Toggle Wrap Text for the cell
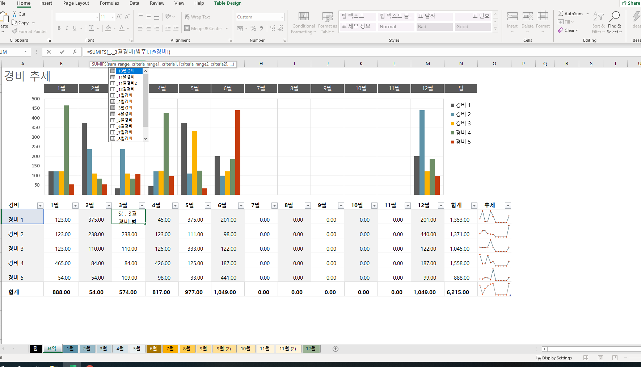Viewport: 641px width, 367px height. click(x=197, y=17)
